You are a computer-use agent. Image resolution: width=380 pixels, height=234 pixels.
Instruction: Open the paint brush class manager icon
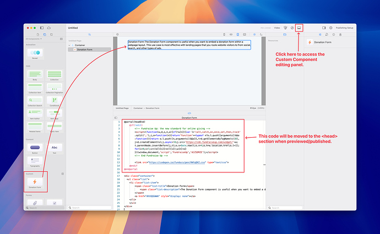pos(285,28)
